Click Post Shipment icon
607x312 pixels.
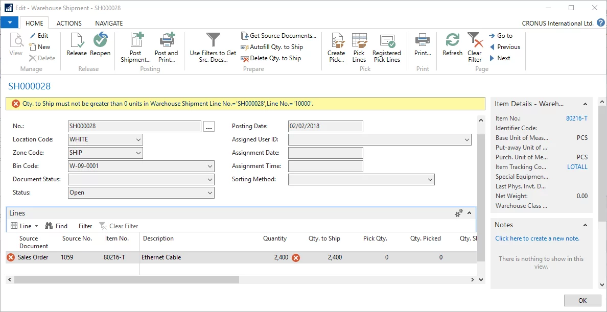[135, 47]
